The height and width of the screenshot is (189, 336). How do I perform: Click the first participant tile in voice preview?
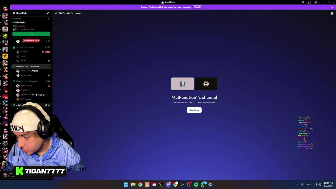click(x=182, y=84)
